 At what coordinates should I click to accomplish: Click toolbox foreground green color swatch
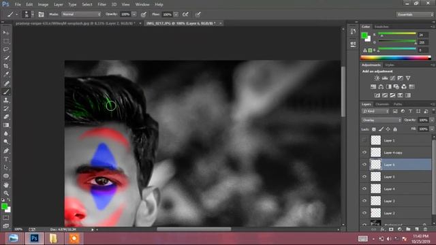pyautogui.click(x=4, y=206)
